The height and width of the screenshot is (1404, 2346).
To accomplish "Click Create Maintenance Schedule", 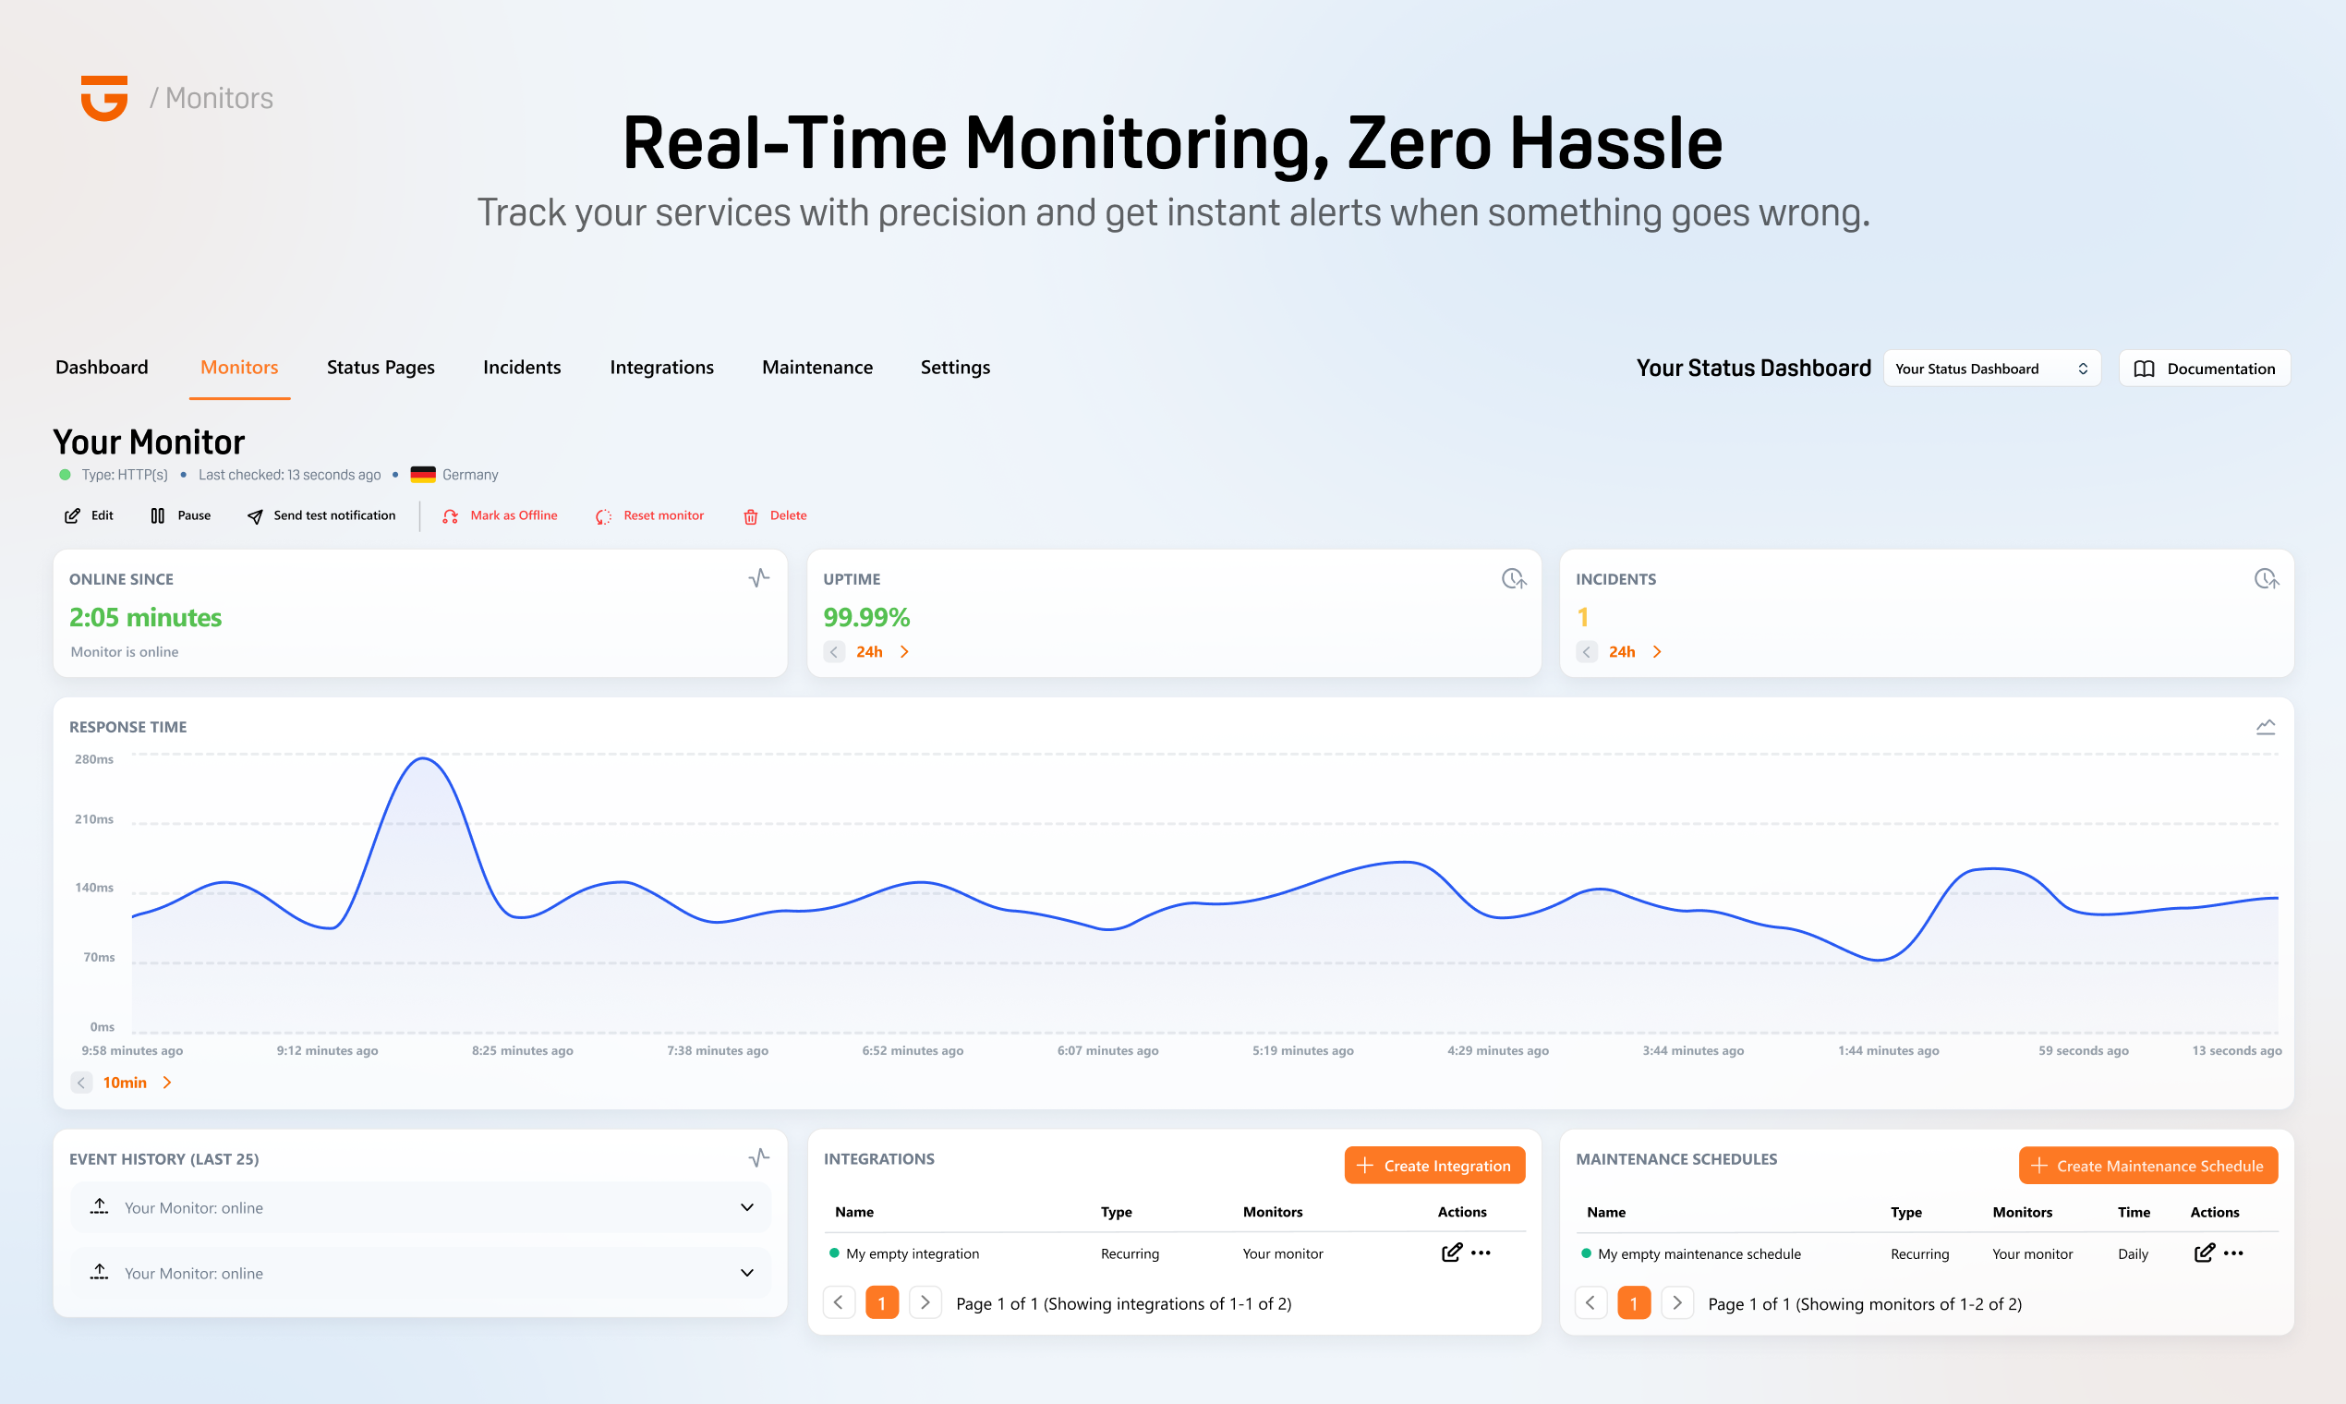I will point(2148,1165).
